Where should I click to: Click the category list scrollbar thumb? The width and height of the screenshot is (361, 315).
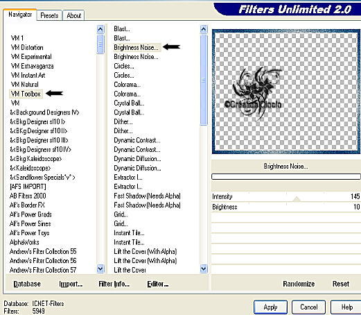coord(100,44)
